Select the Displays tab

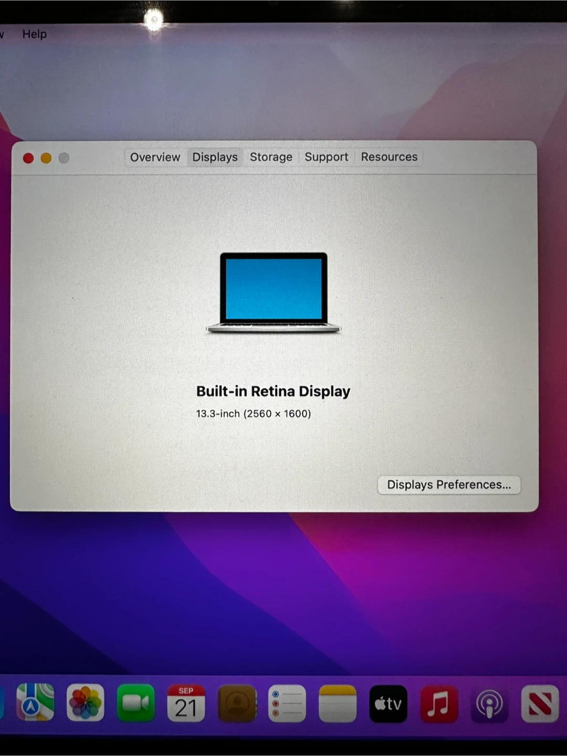tap(215, 157)
